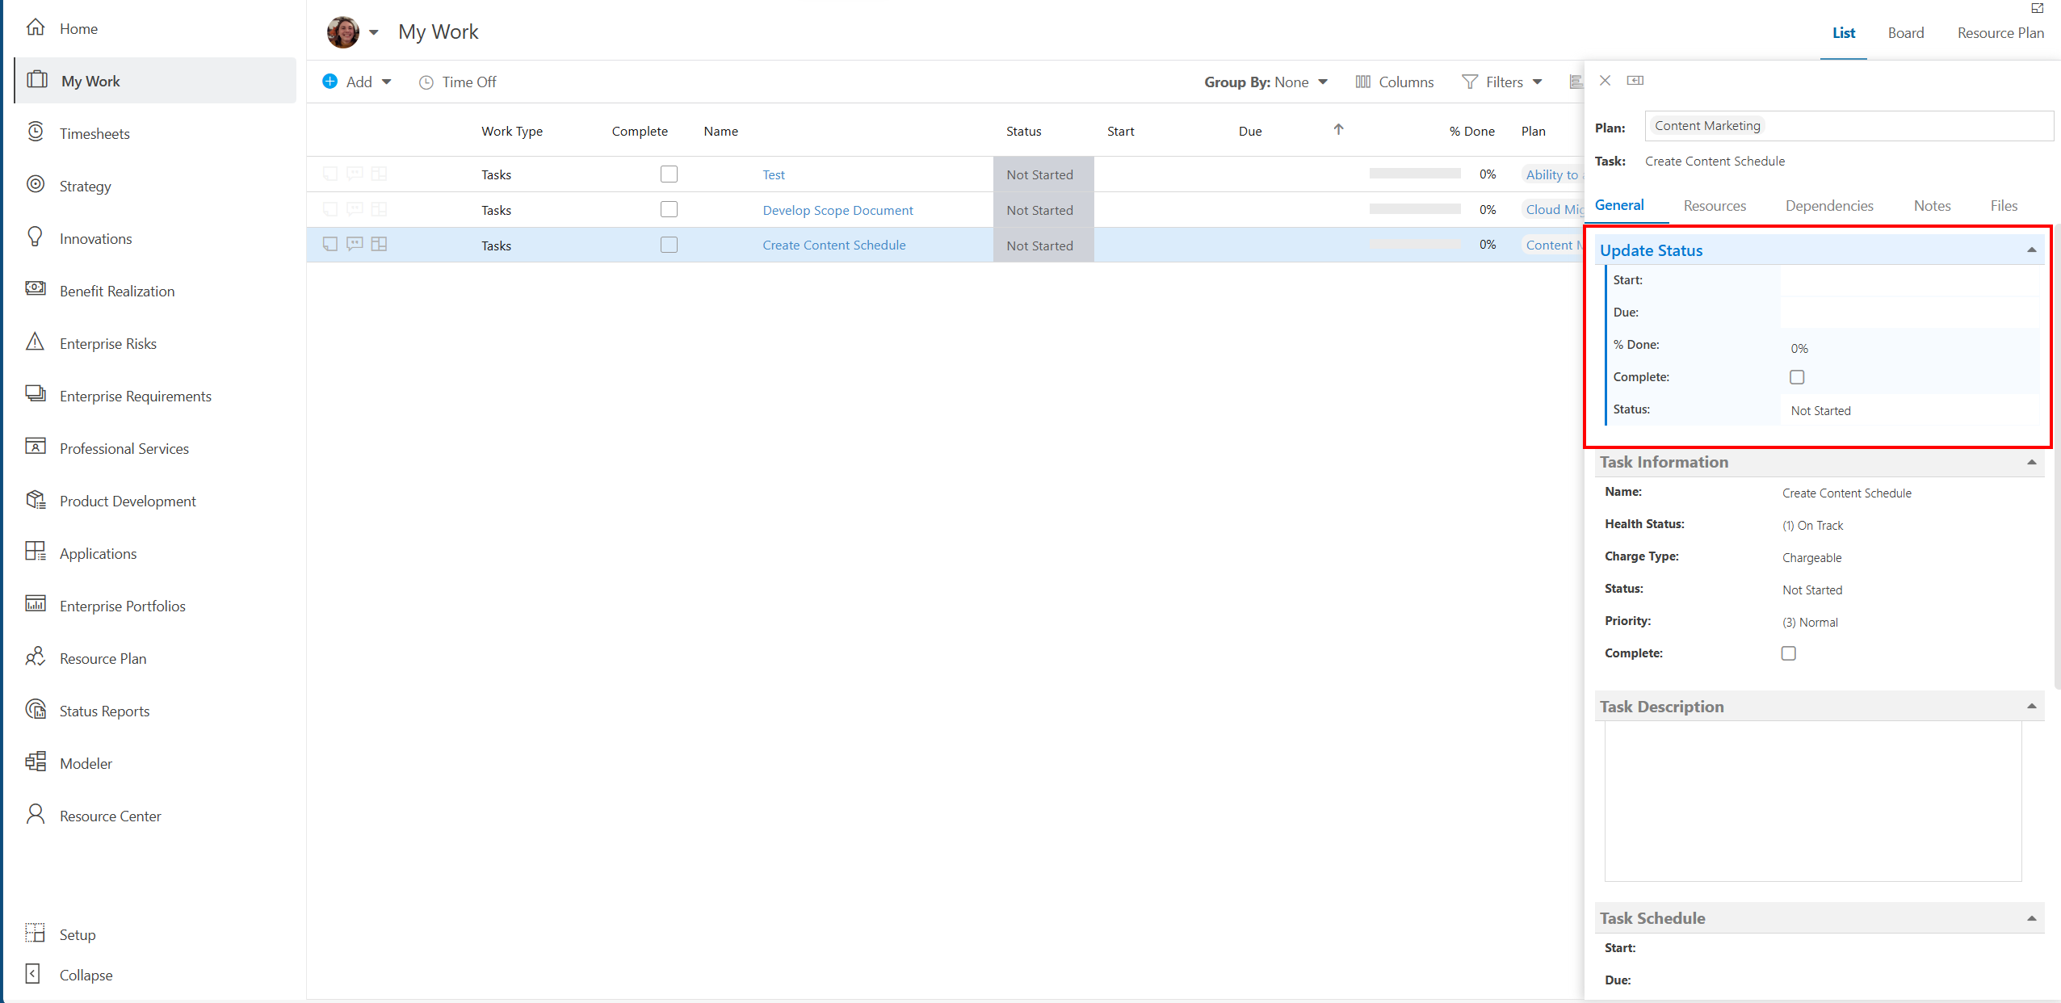The height and width of the screenshot is (1003, 2061).
Task: Open the Resources tab in task panel
Action: tap(1715, 206)
